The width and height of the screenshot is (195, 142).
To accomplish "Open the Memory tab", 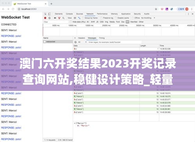I will pos(114,14).
